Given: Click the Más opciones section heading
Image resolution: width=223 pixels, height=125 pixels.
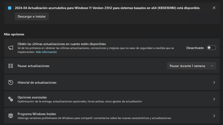Looking at the screenshot, I should [14, 34].
